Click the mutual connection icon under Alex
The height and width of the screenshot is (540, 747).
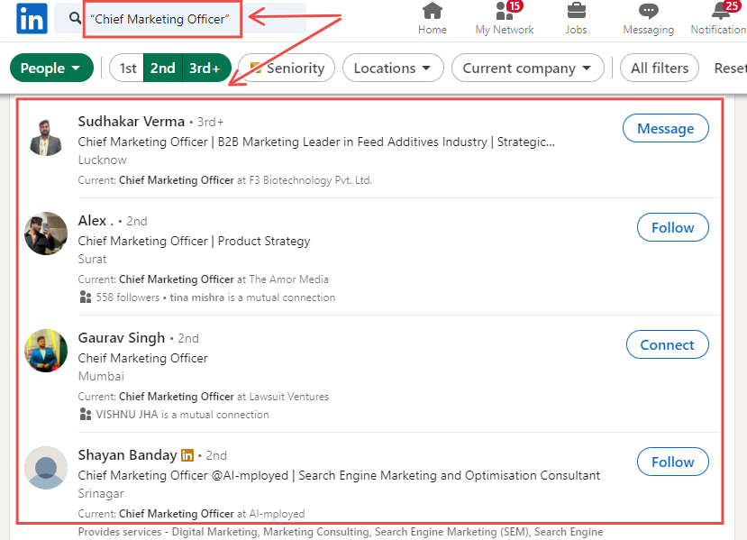pyautogui.click(x=86, y=297)
